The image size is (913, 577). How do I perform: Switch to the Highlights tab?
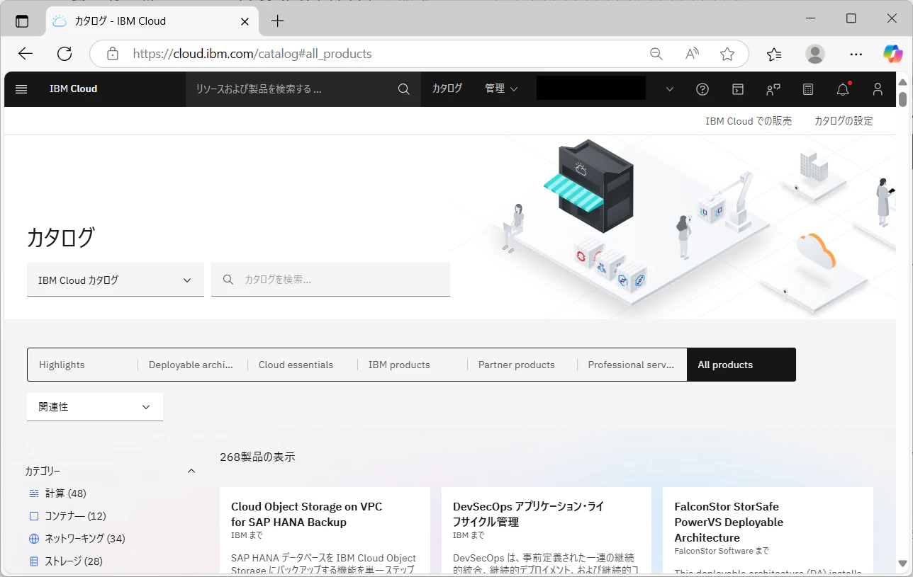click(x=82, y=365)
